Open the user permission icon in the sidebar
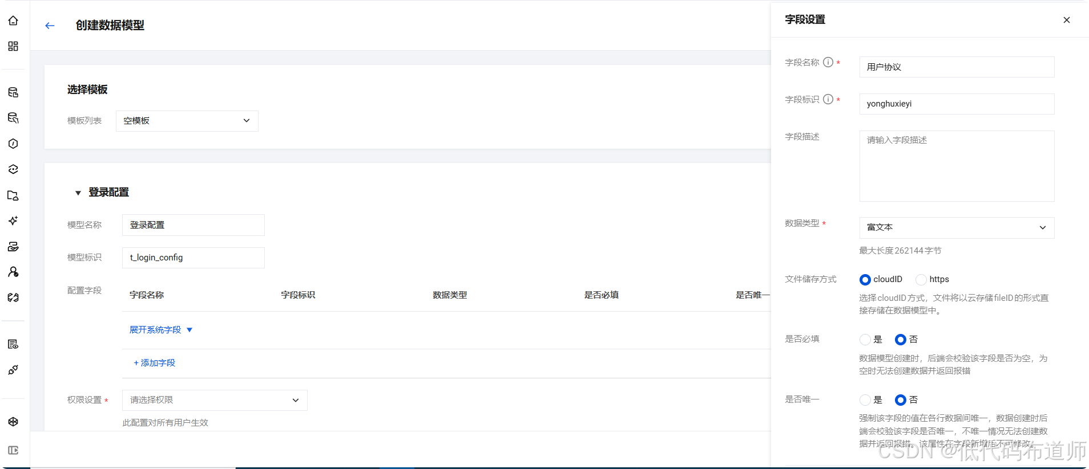 click(x=13, y=272)
